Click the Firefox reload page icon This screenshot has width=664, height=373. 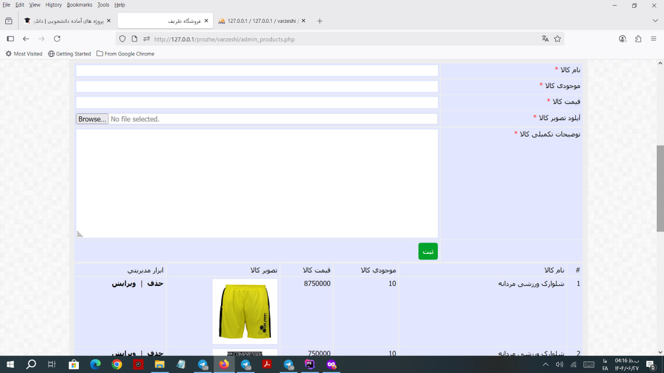[x=57, y=39]
